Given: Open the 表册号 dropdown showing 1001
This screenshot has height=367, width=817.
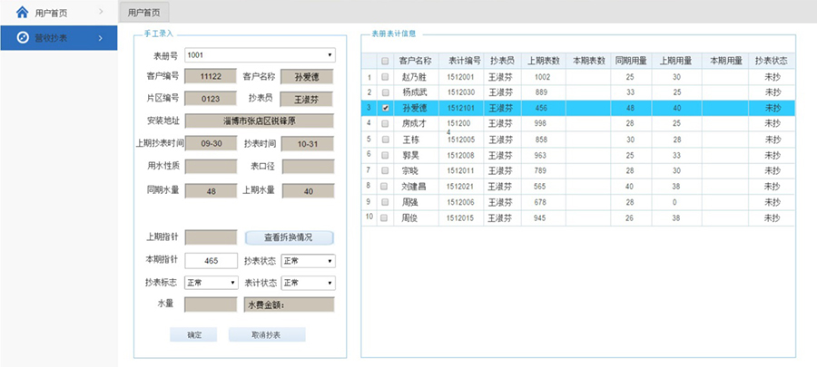Looking at the screenshot, I should pyautogui.click(x=260, y=55).
